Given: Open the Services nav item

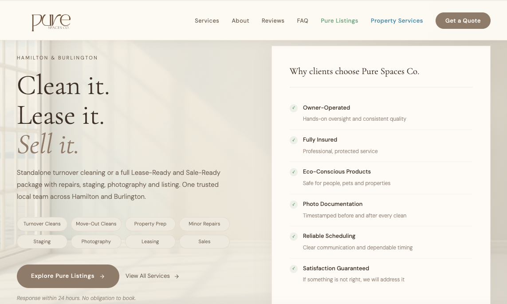Looking at the screenshot, I should (207, 21).
